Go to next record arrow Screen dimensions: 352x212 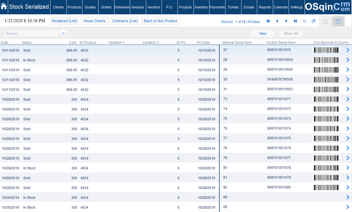coord(286,21)
